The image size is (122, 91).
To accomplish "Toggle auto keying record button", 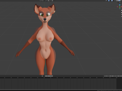I will (x=42, y=76).
